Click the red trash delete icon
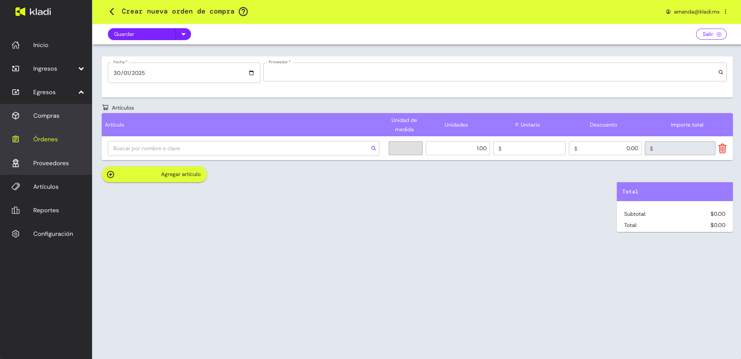 pos(722,149)
